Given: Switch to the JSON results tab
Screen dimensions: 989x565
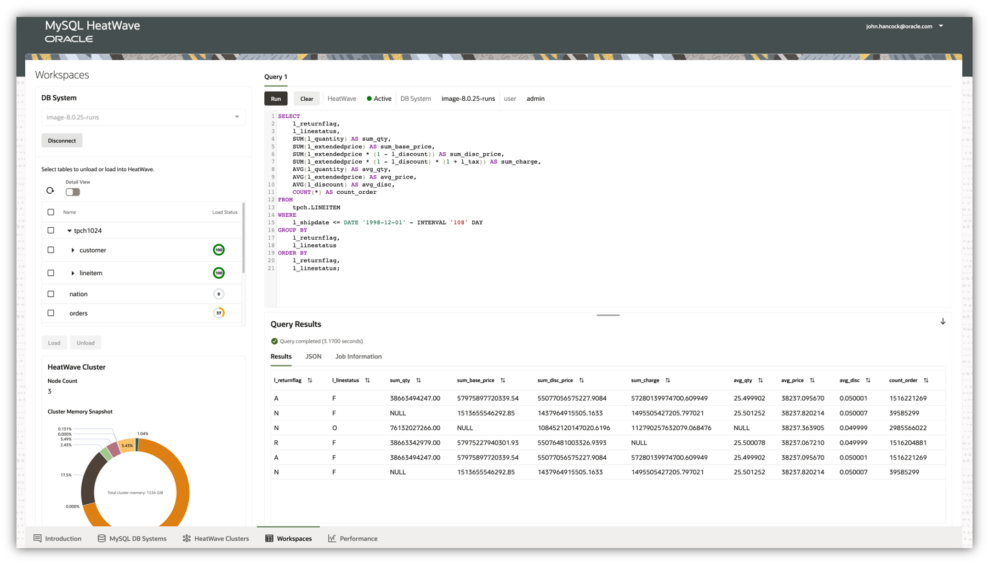Looking at the screenshot, I should tap(313, 356).
